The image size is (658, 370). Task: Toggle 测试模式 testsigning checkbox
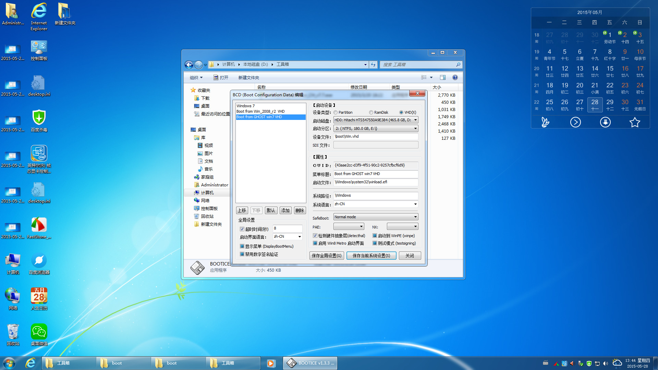(x=375, y=243)
